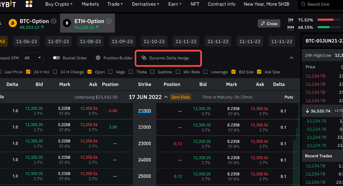Image resolution: width=343 pixels, height=186 pixels.
Task: Click the Position Builder chip icon
Action: [98, 58]
